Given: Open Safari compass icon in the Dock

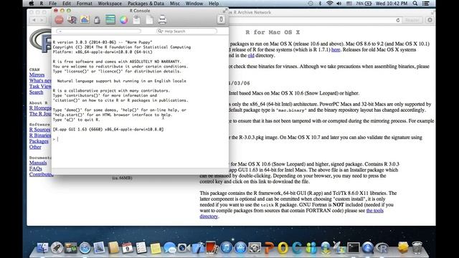Looking at the screenshot, I should (x=85, y=248).
